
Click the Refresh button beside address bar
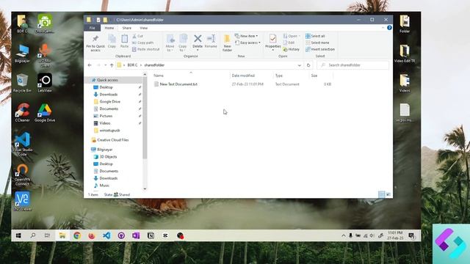(x=308, y=65)
